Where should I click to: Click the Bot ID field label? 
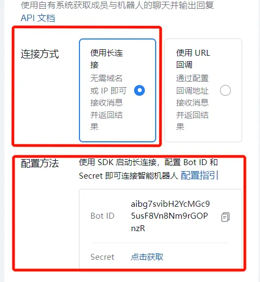[x=102, y=216]
